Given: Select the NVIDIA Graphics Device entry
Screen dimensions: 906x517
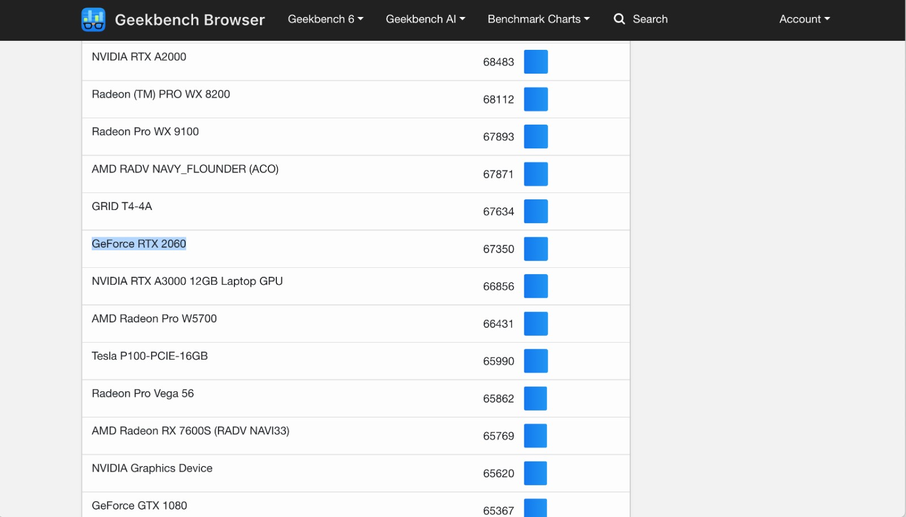Looking at the screenshot, I should [x=152, y=468].
